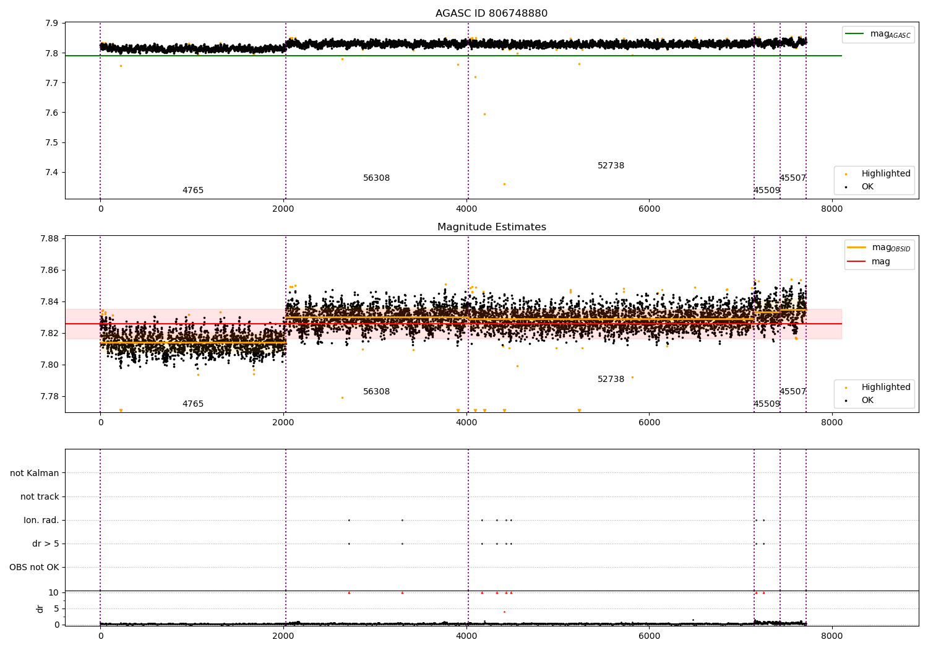Click the red mag legend line sample
This screenshot has height=650, width=928.
click(857, 262)
